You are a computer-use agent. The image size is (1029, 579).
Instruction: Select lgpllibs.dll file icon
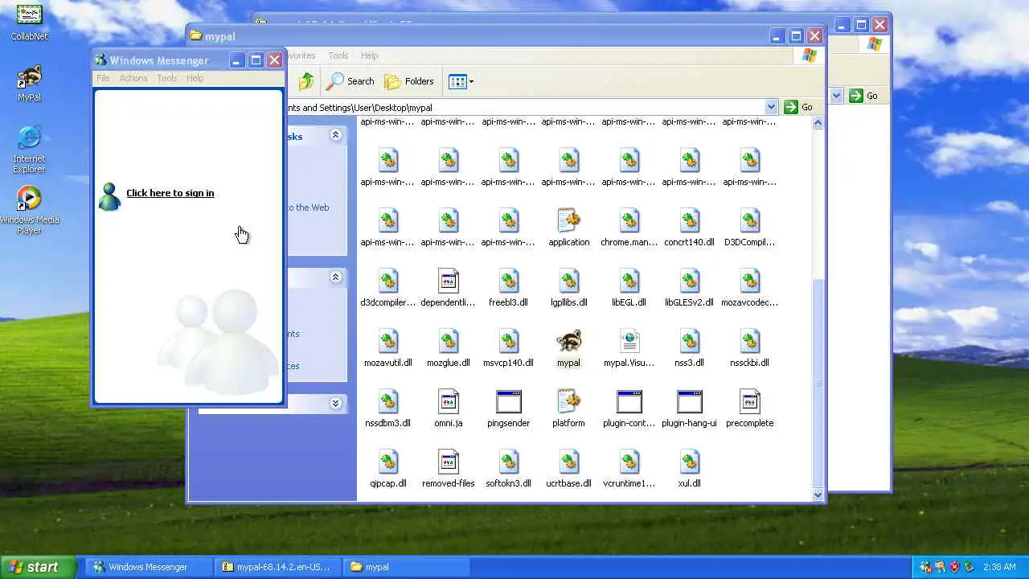(x=568, y=281)
